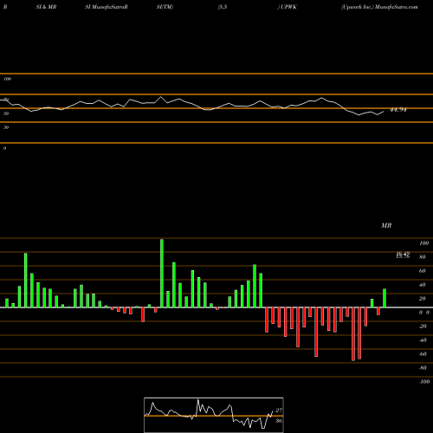The image size is (433, 433).
Task: Click the -60 label on the MR axis
Action: 423,354
